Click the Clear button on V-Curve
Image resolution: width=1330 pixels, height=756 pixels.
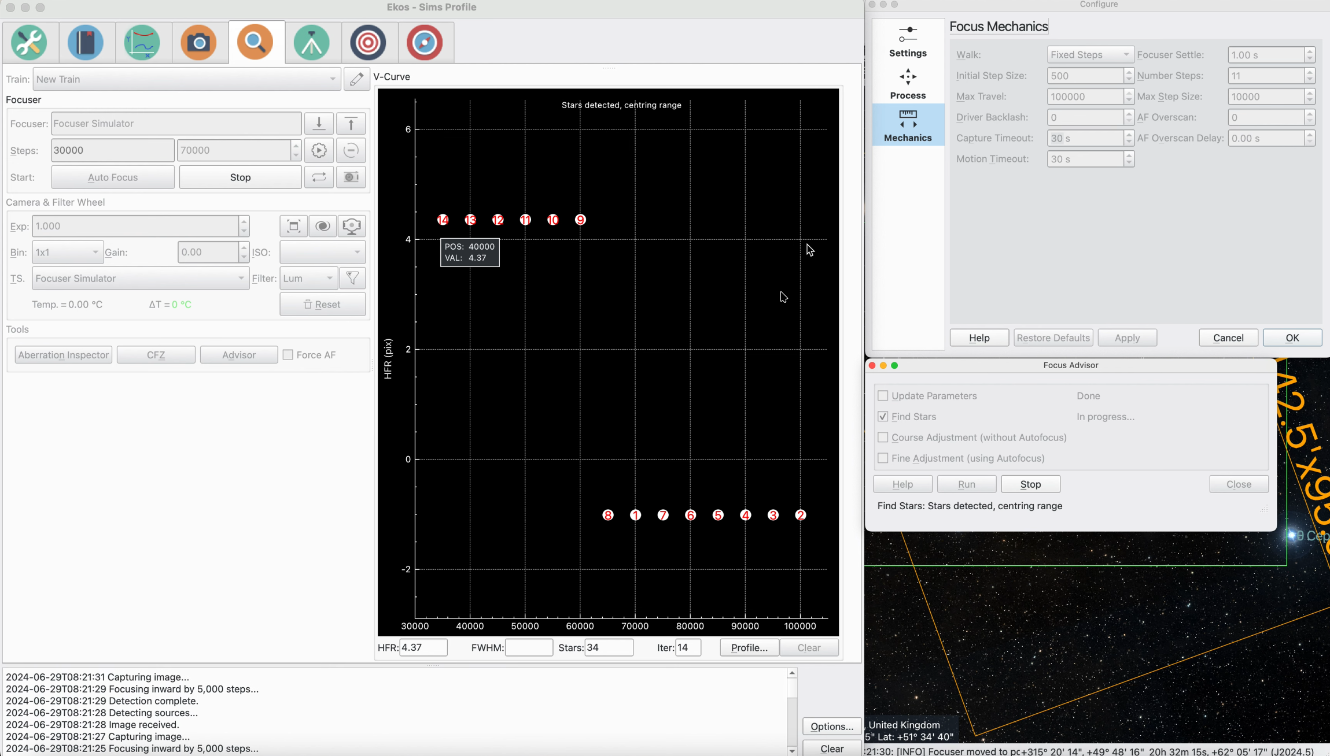[x=808, y=647]
